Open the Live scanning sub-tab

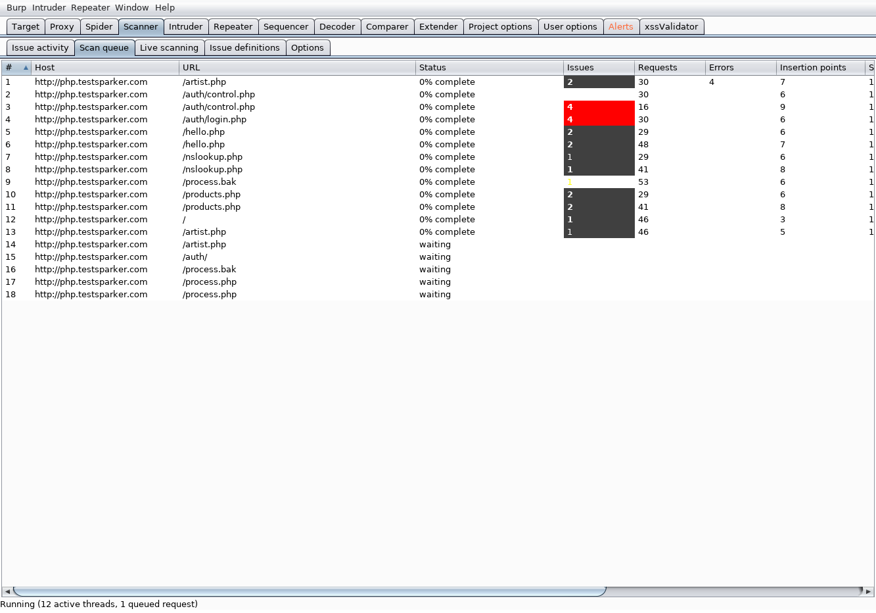[169, 48]
